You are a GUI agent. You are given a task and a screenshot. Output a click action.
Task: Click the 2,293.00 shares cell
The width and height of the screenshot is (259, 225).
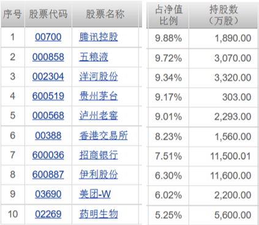tap(223, 116)
